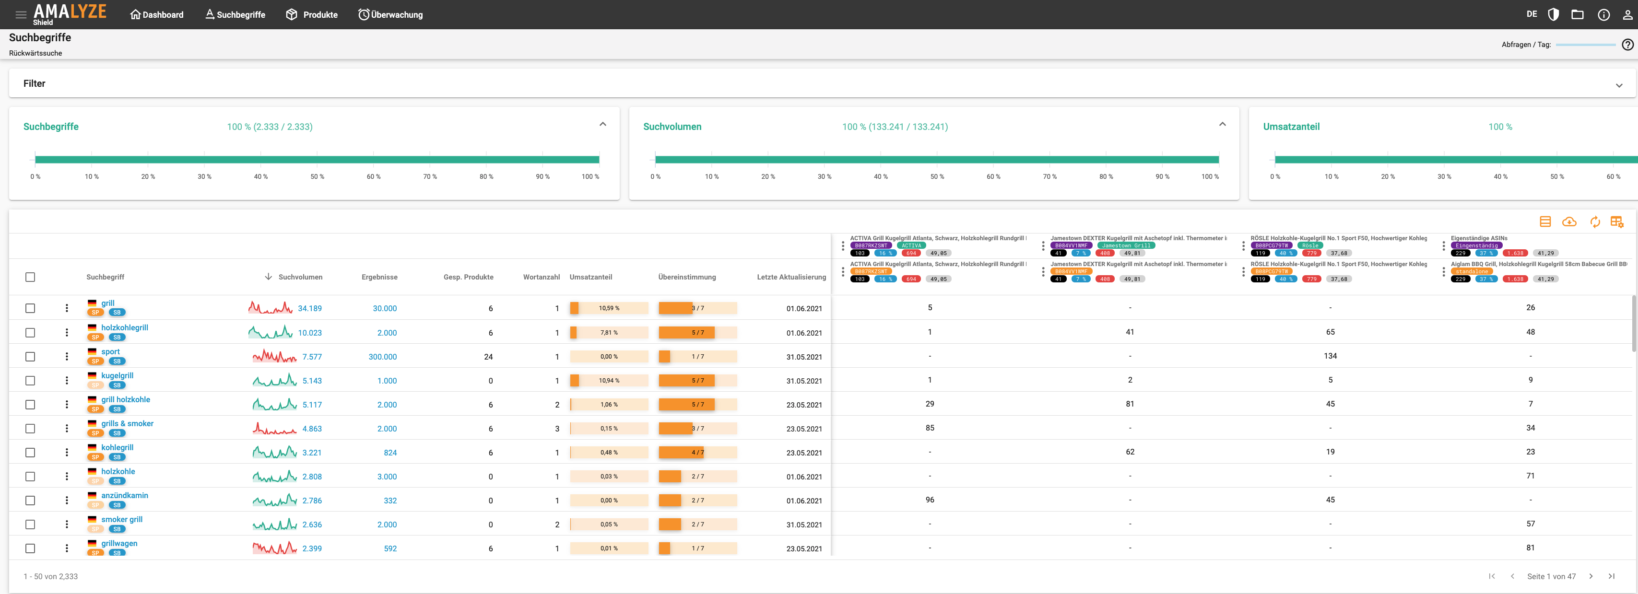Click the cloud download export icon
The height and width of the screenshot is (594, 1638).
[1569, 221]
